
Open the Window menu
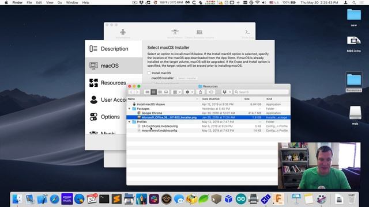point(71,2)
